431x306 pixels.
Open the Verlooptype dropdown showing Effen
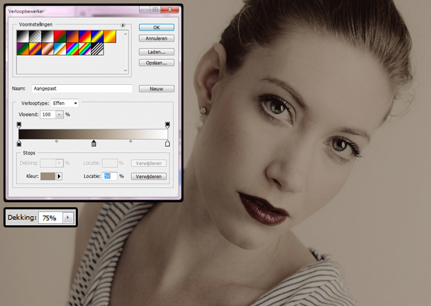[65, 103]
